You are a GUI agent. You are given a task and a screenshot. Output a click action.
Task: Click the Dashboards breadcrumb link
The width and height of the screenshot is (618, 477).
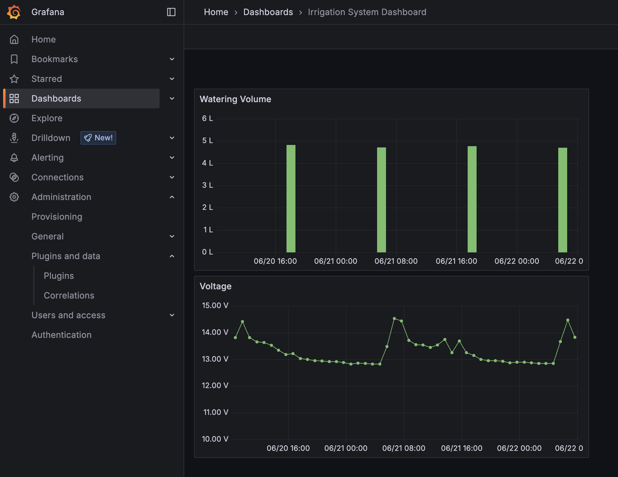268,12
